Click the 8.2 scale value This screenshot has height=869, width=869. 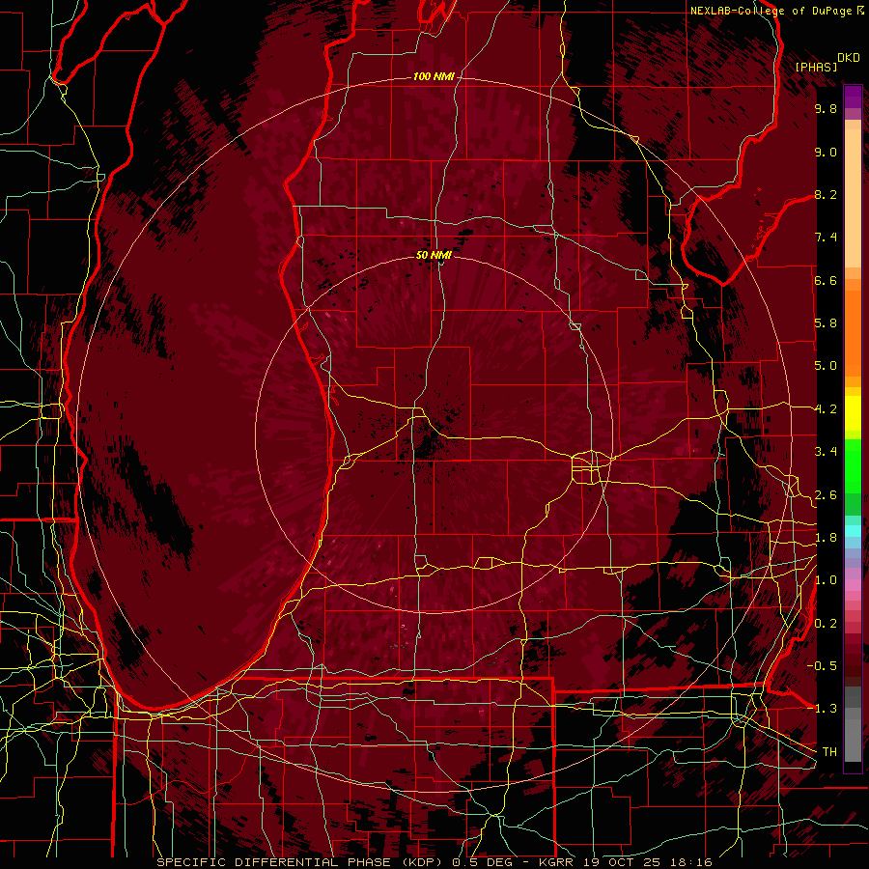(x=826, y=195)
